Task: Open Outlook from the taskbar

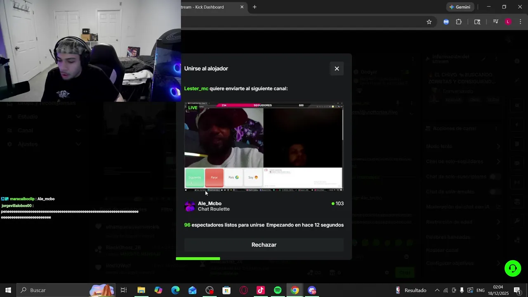Action: [x=192, y=290]
